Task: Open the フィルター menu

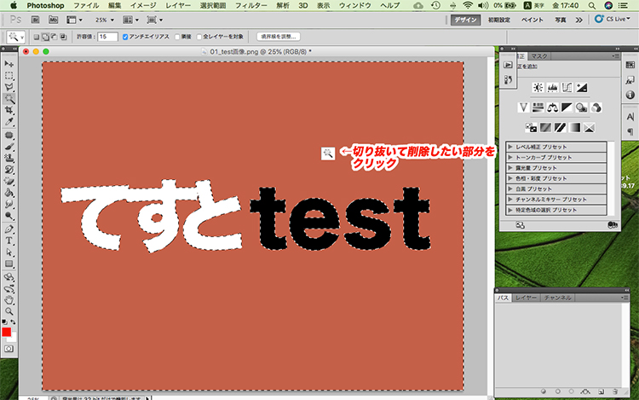Action: [251, 5]
